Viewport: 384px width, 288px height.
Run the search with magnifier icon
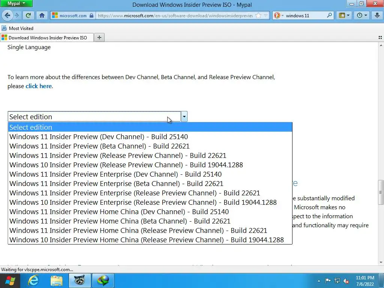pos(329,15)
